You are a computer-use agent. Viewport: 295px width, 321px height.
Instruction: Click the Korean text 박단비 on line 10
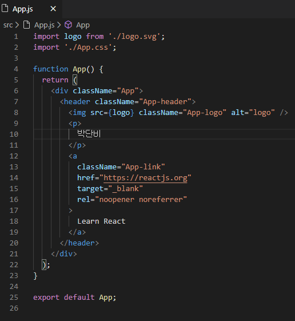coord(89,134)
